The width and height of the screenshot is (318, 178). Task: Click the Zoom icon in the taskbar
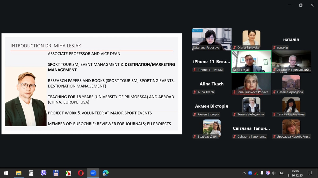click(93, 173)
